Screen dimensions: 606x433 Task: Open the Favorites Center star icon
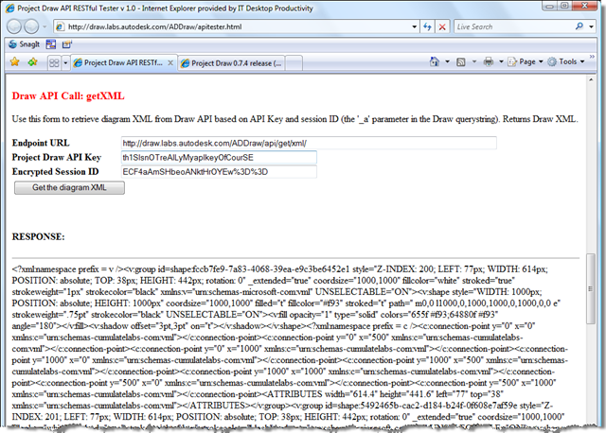click(x=14, y=62)
